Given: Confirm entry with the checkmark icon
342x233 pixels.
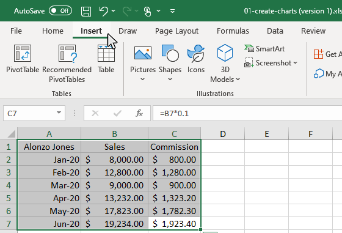Looking at the screenshot, I should pyautogui.click(x=117, y=113).
